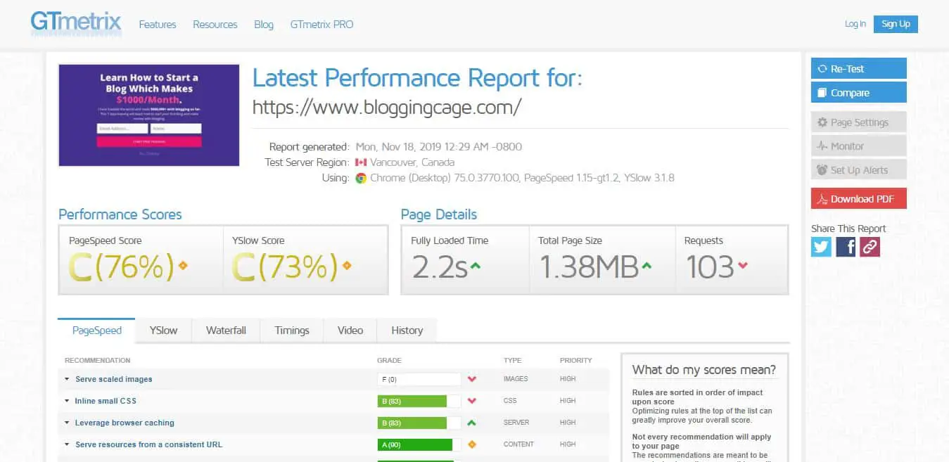Click the red arrow for Serve scaled images
The height and width of the screenshot is (462, 949).
[x=472, y=379]
